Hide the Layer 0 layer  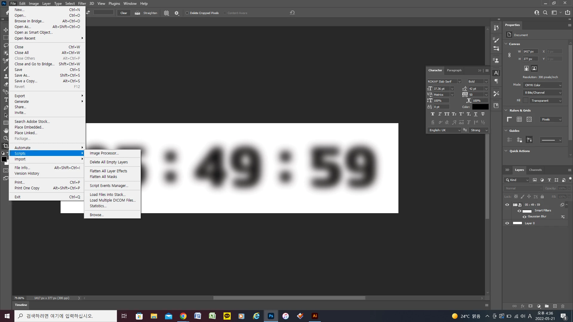click(x=507, y=223)
